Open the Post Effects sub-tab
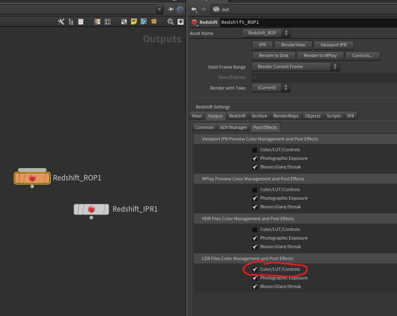397x316 pixels. point(265,127)
